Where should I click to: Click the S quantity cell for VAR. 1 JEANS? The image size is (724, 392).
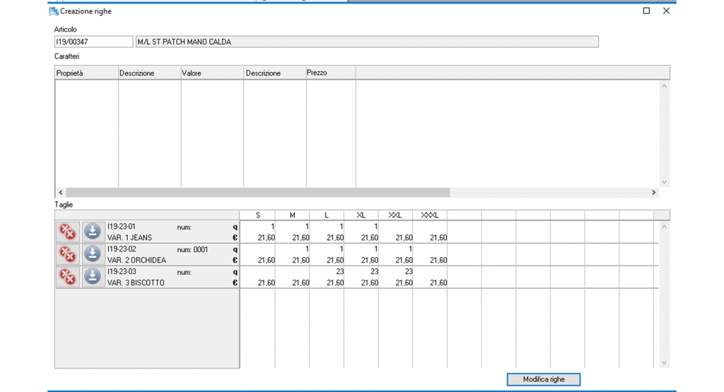257,227
